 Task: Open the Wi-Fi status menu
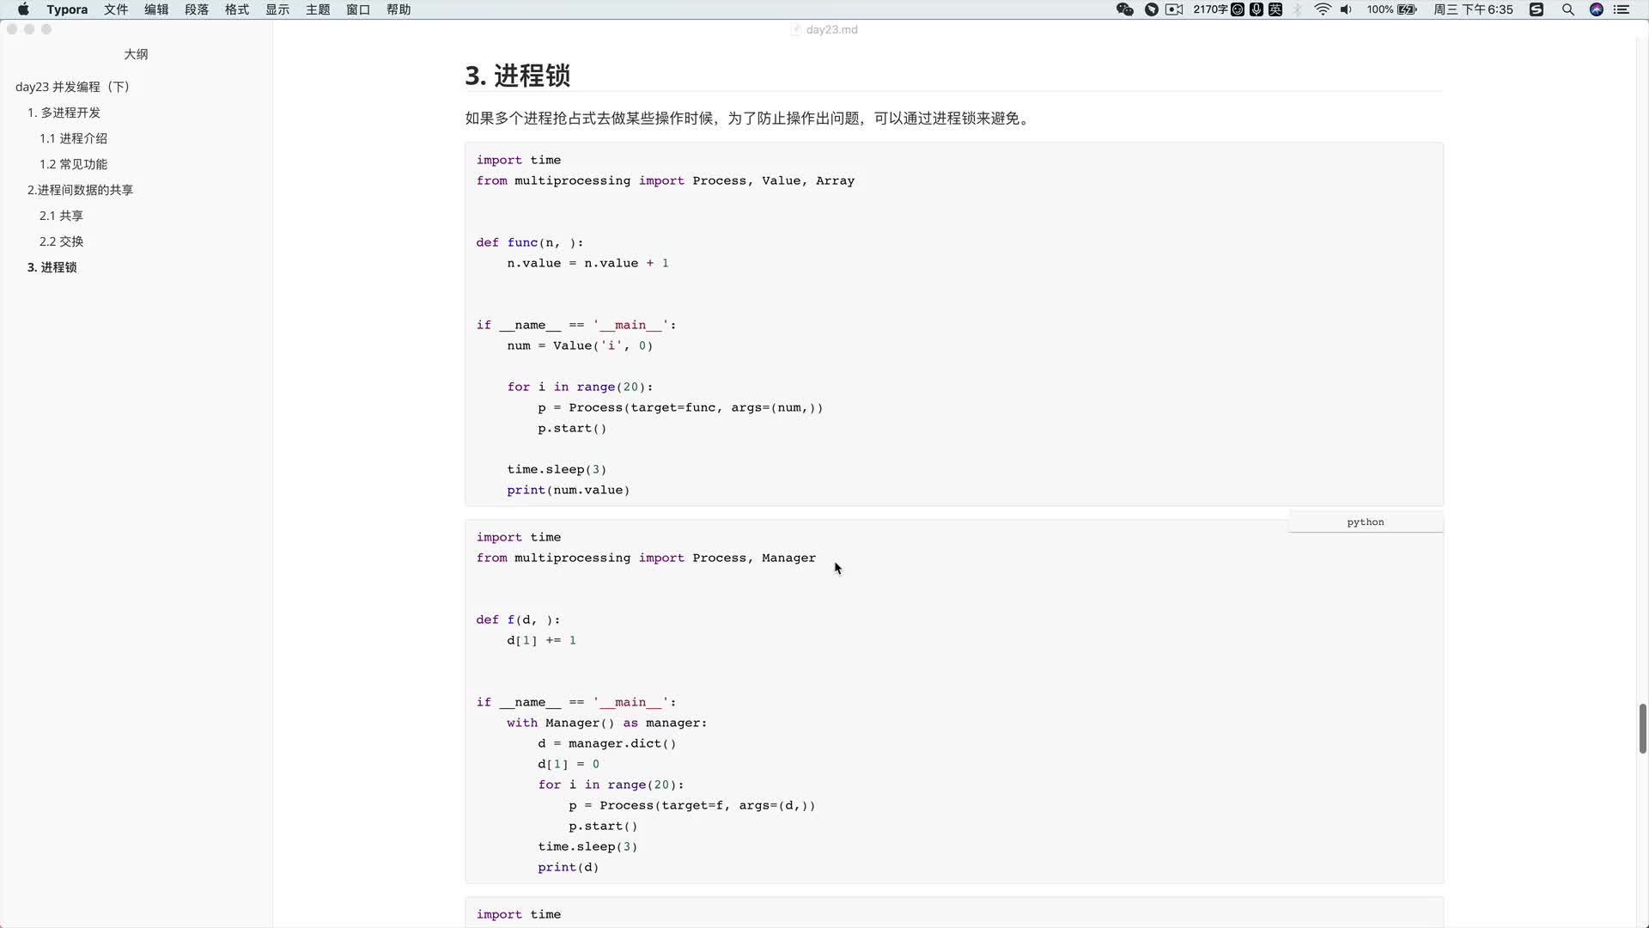click(1323, 9)
